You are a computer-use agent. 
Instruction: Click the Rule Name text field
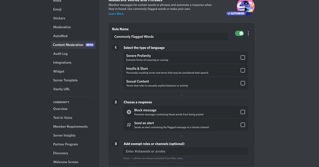coord(170,37)
